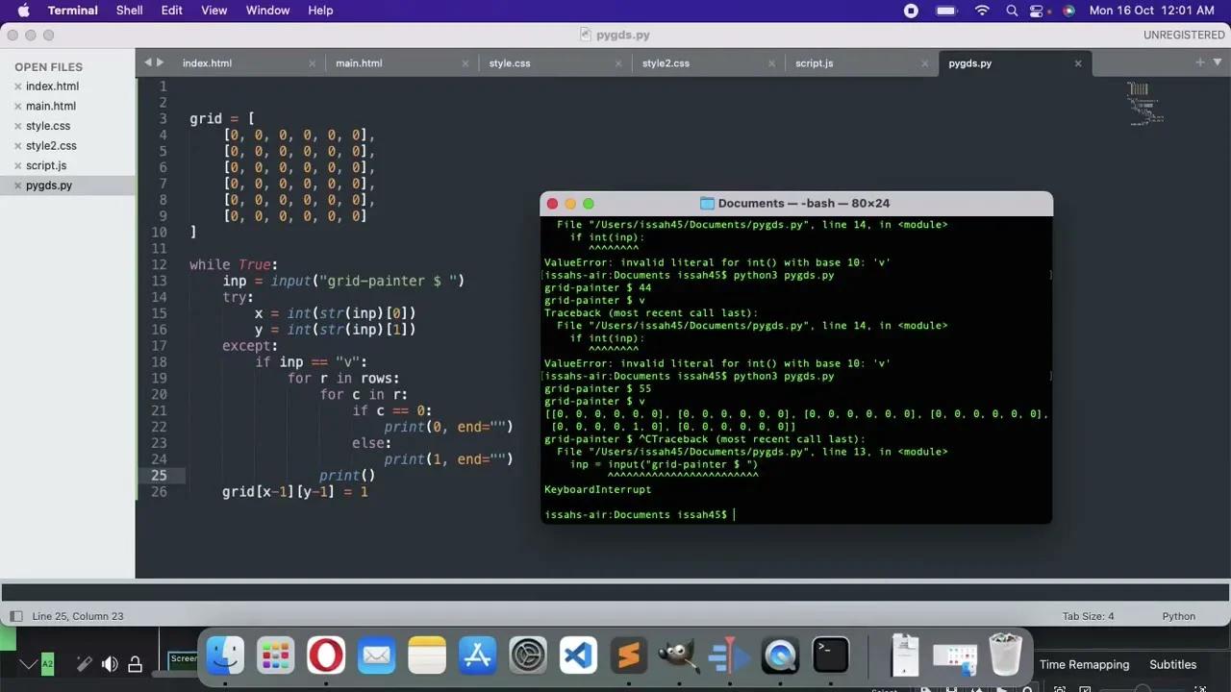The width and height of the screenshot is (1231, 692).
Task: Click line number 25 in the gutter
Action: [159, 476]
